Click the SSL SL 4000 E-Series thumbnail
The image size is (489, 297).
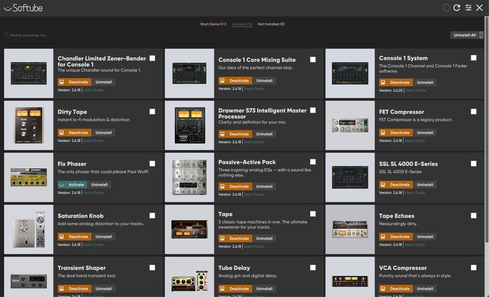[350, 177]
